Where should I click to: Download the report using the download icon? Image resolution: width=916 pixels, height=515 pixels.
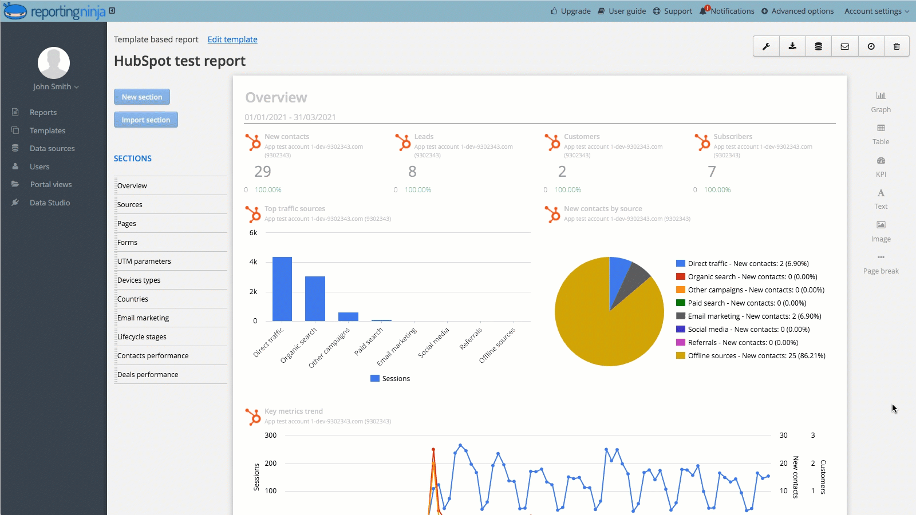(793, 46)
